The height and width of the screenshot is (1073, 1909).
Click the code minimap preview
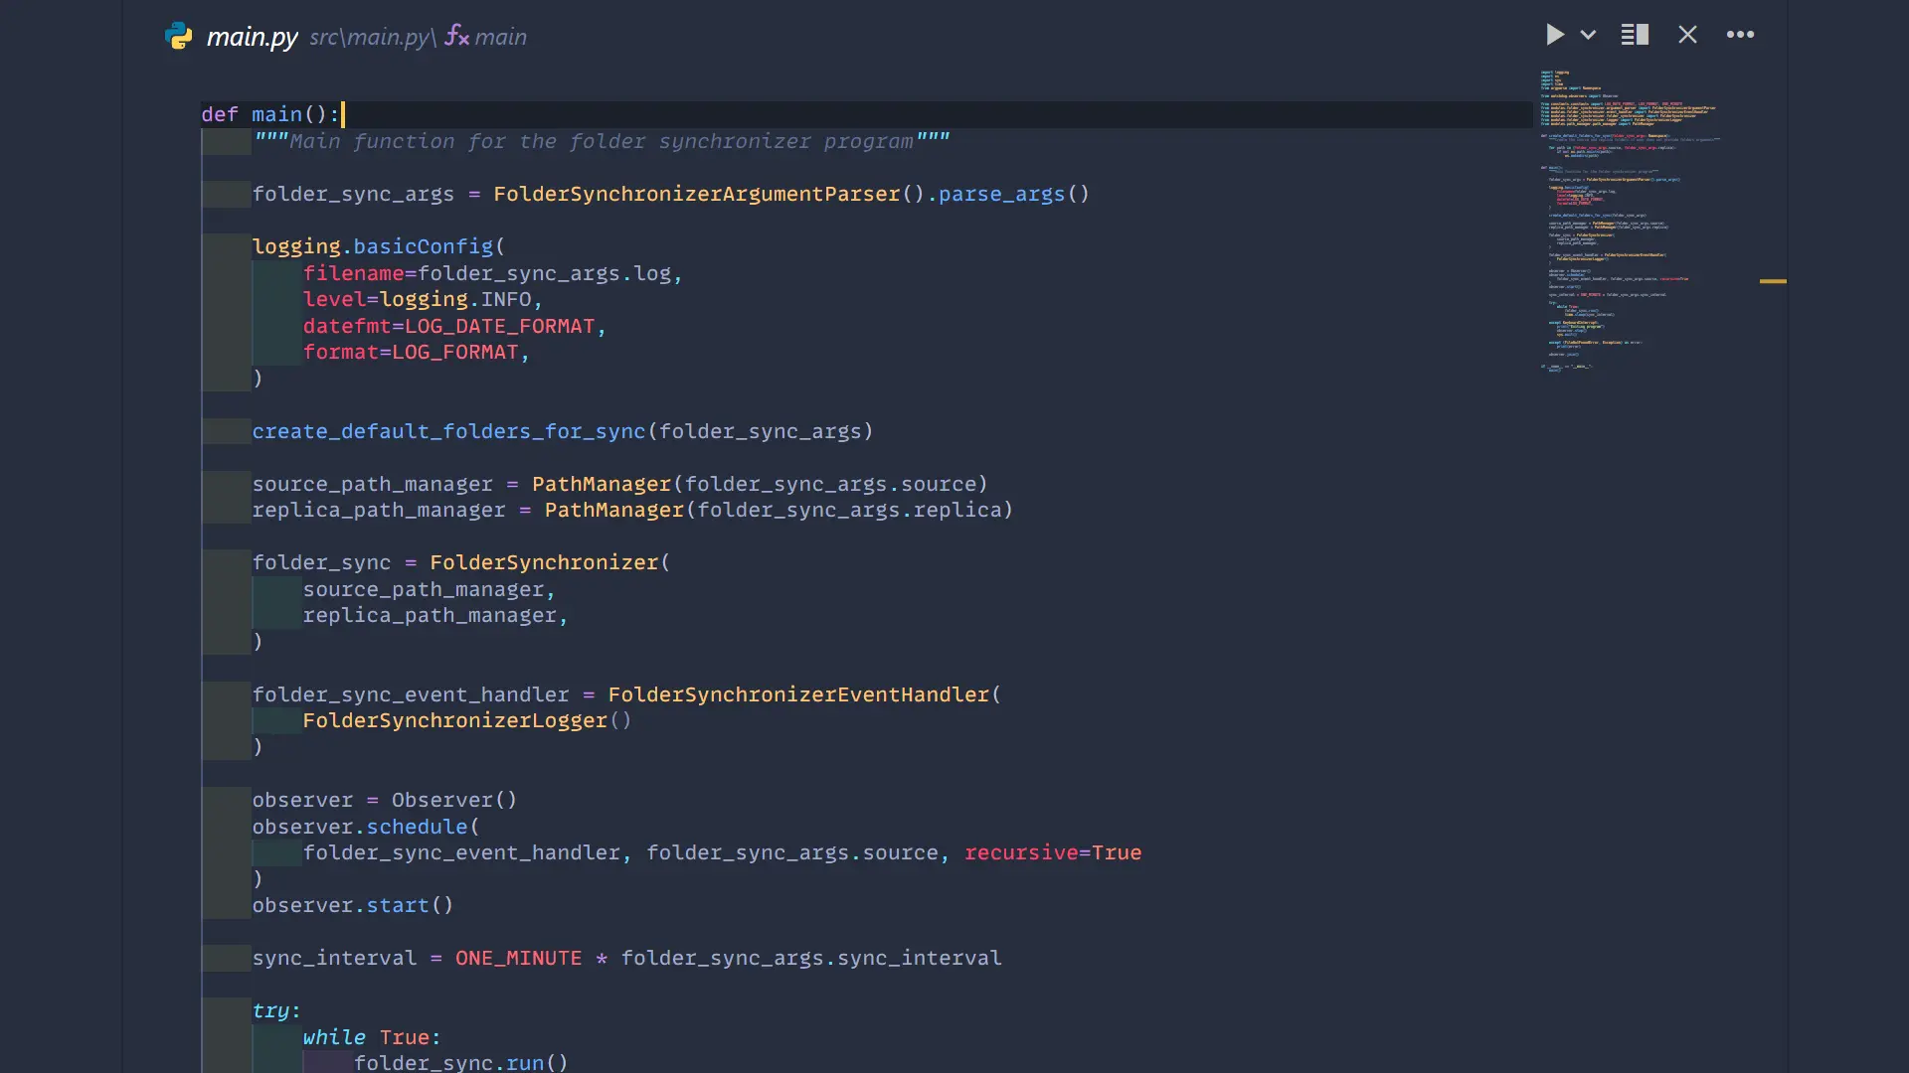(x=1631, y=221)
